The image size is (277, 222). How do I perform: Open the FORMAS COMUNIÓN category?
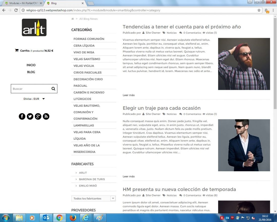point(89,39)
